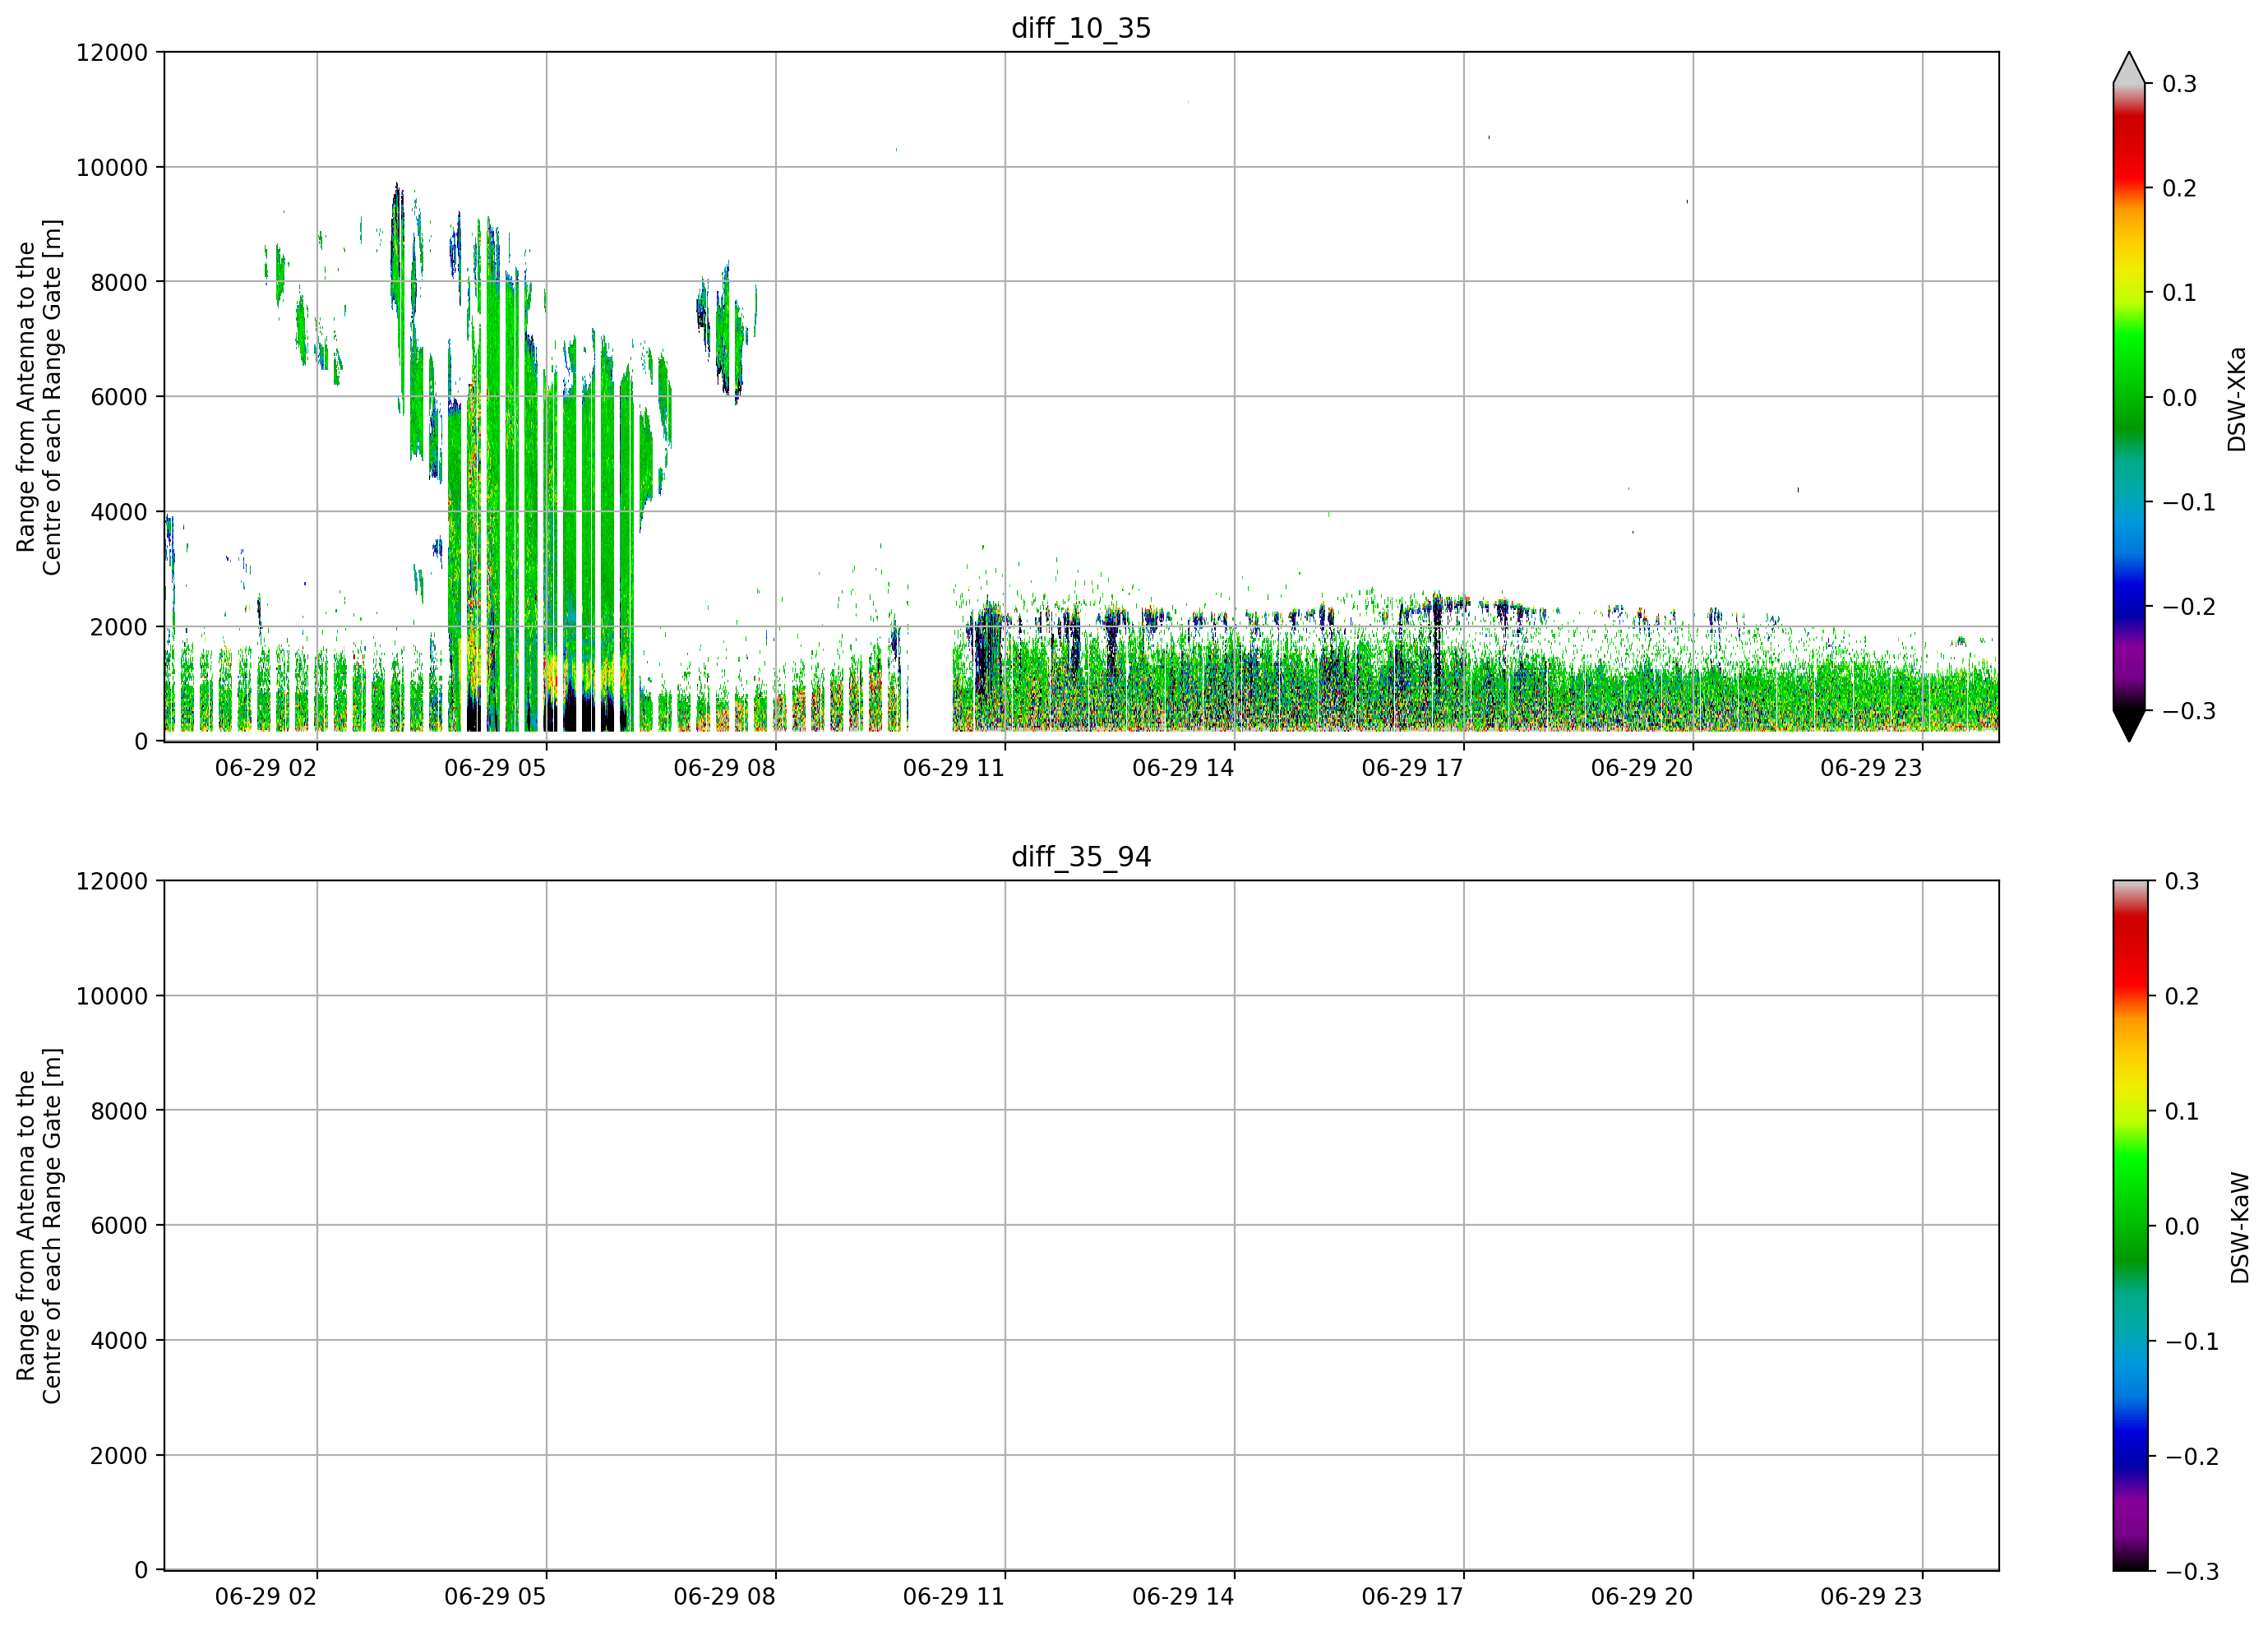Click the 06-29 11 tick label in top plot
This screenshot has width=2268, height=1626.
[954, 768]
